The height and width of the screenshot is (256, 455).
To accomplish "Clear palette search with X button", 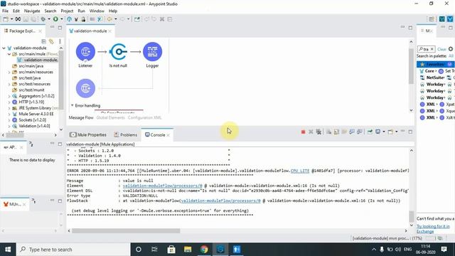I will (x=432, y=49).
